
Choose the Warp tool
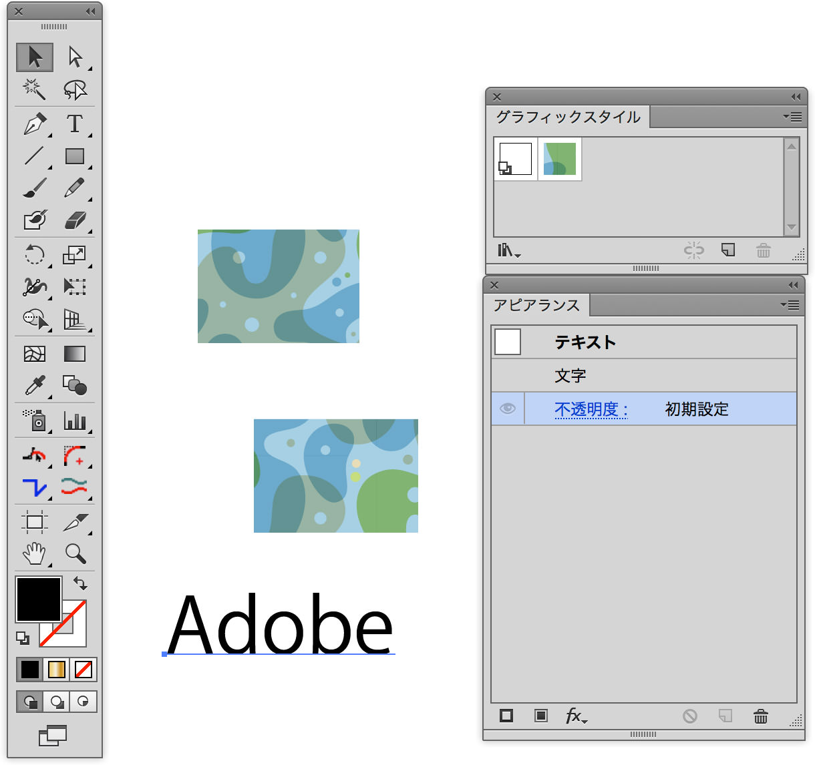(x=35, y=287)
